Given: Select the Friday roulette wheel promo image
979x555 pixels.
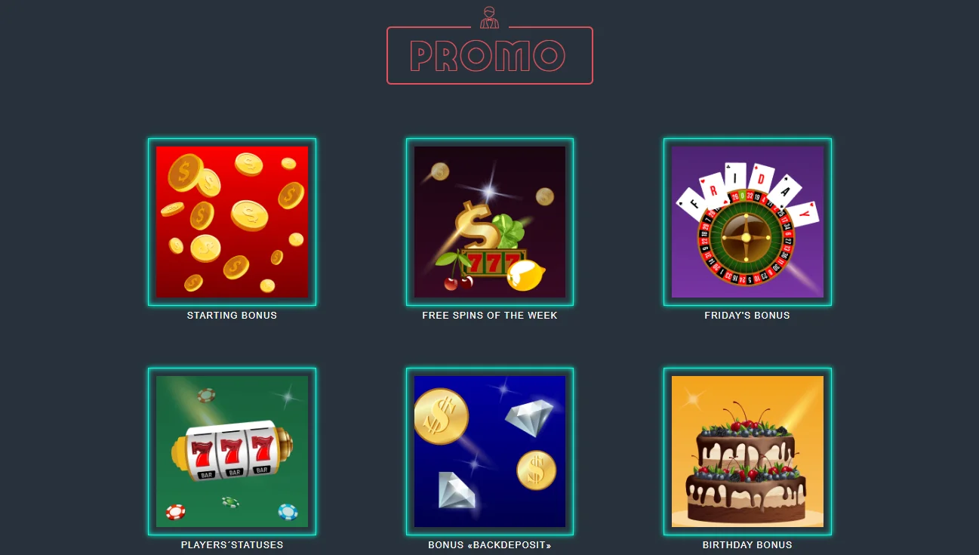Looking at the screenshot, I should [x=747, y=222].
